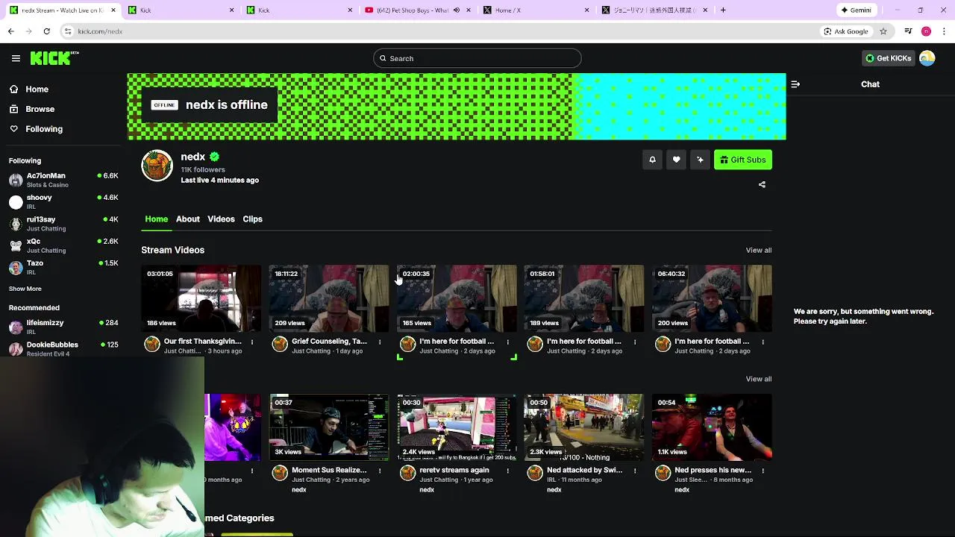
Task: Open Chrome profile avatar
Action: tap(926, 31)
